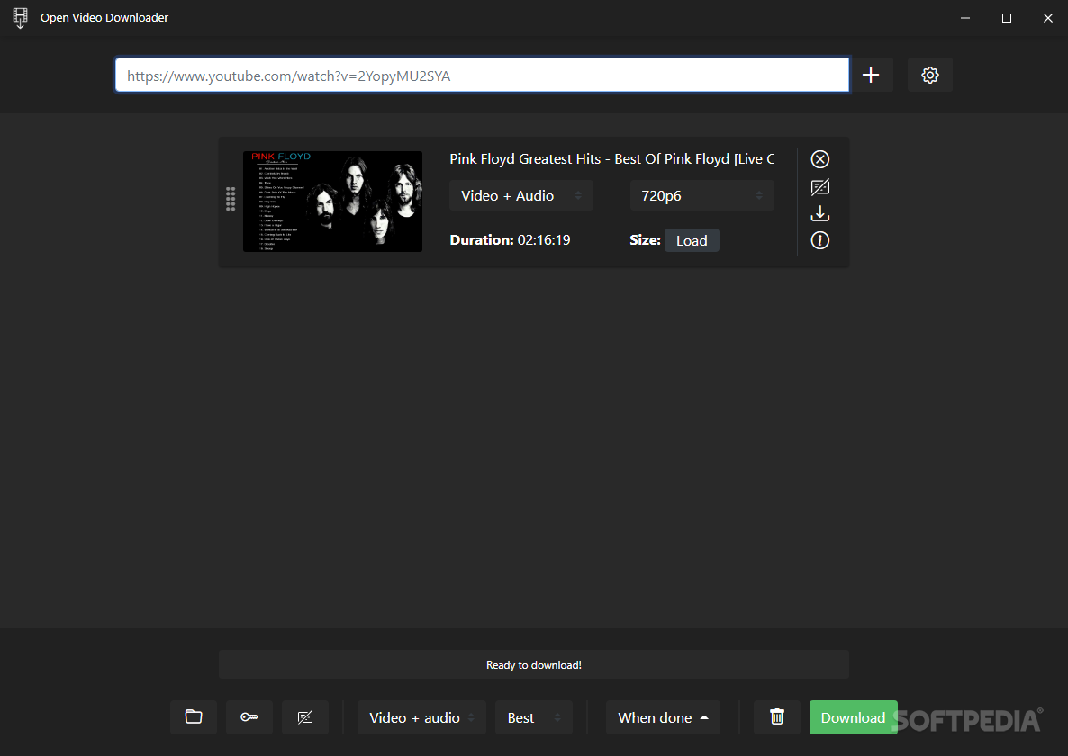The height and width of the screenshot is (756, 1068).
Task: Click the Size: label
Action: [645, 240]
